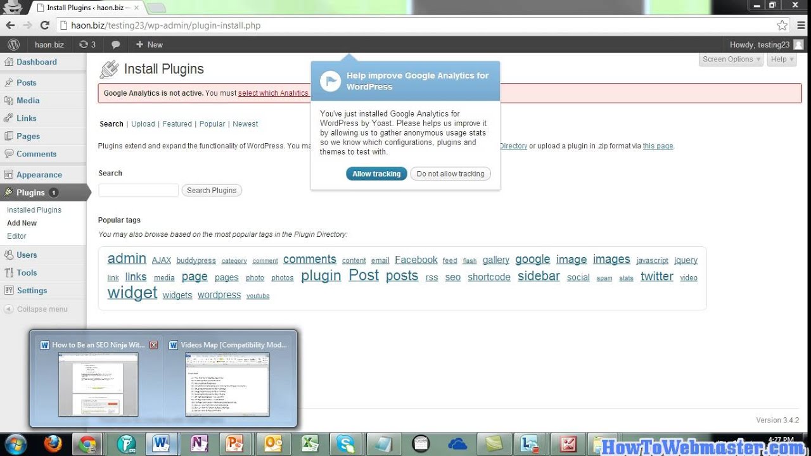The height and width of the screenshot is (456, 811).
Task: Open Links in the admin sidebar
Action: [x=27, y=118]
